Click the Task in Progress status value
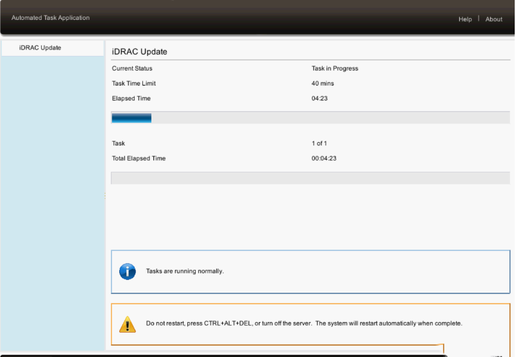 [x=335, y=68]
